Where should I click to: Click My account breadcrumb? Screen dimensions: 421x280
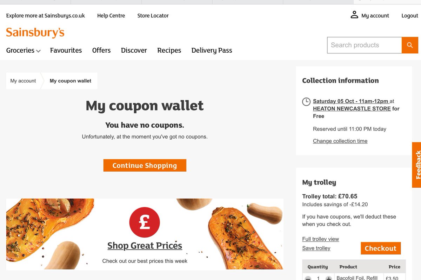(x=23, y=81)
